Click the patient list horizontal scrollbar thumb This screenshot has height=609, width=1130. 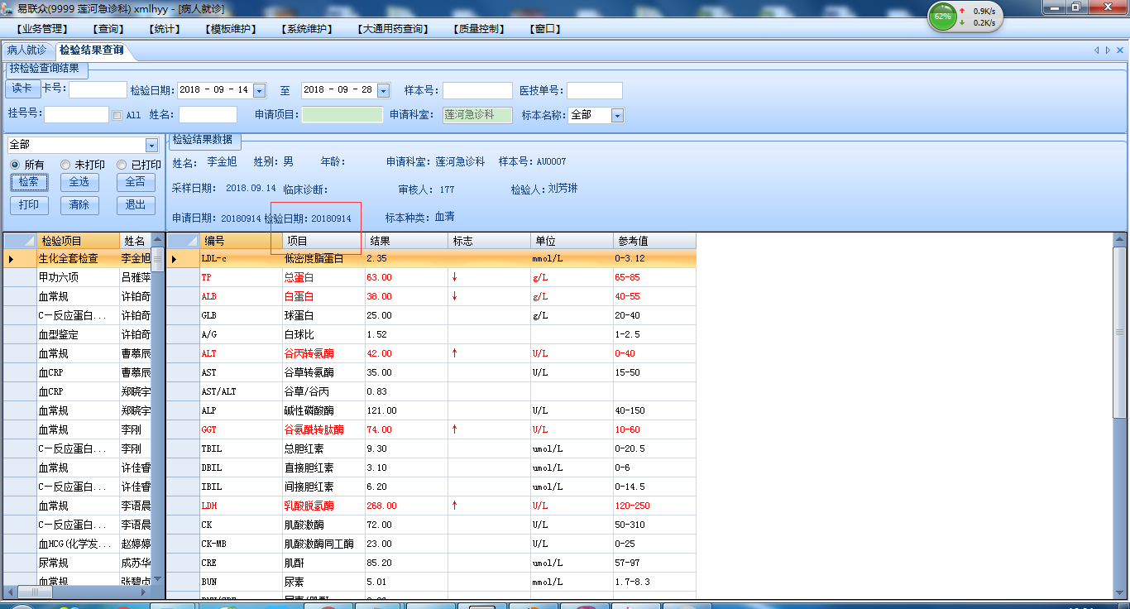pyautogui.click(x=35, y=592)
